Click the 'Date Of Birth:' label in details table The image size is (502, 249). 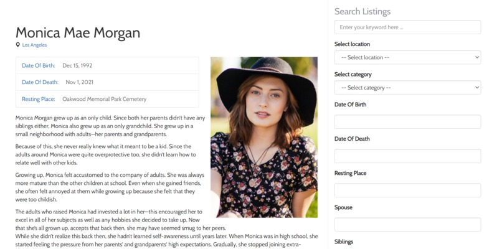[39, 65]
